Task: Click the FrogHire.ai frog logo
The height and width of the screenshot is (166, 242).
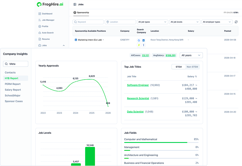Action: pos(39,5)
